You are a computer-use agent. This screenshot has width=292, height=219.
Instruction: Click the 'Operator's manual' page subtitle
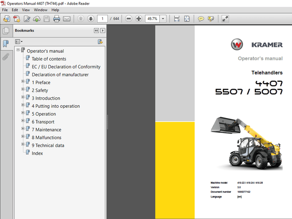260,59
